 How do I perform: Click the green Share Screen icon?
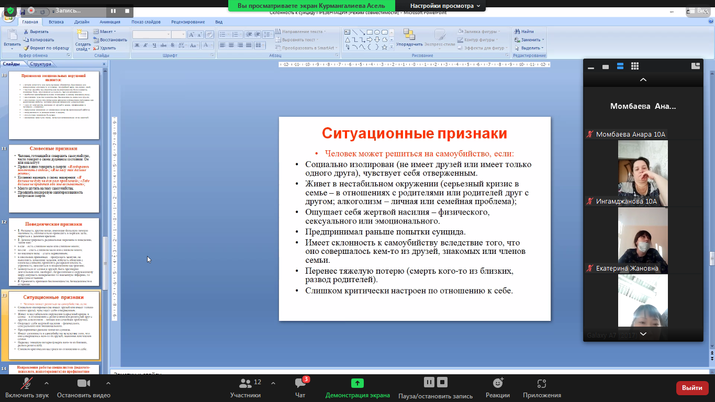[357, 384]
